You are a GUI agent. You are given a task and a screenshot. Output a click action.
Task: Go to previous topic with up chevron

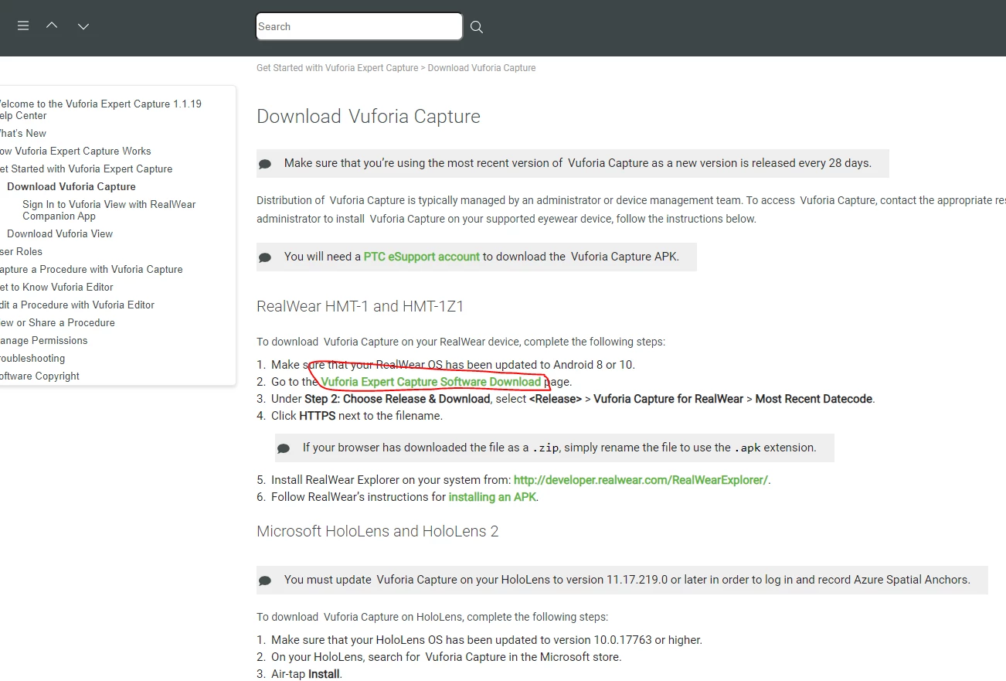point(52,26)
